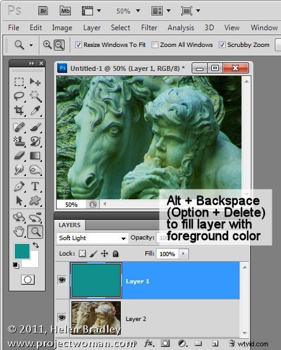This screenshot has height=350, width=281.
Task: Toggle Quick Mask mode
Action: pos(28,280)
